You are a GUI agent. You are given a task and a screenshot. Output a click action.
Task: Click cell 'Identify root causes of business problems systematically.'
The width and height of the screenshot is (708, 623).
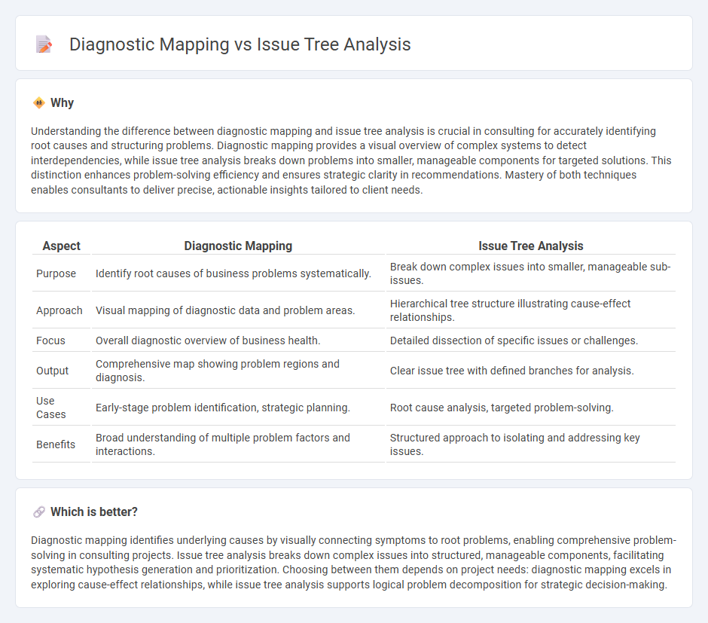coord(238,273)
